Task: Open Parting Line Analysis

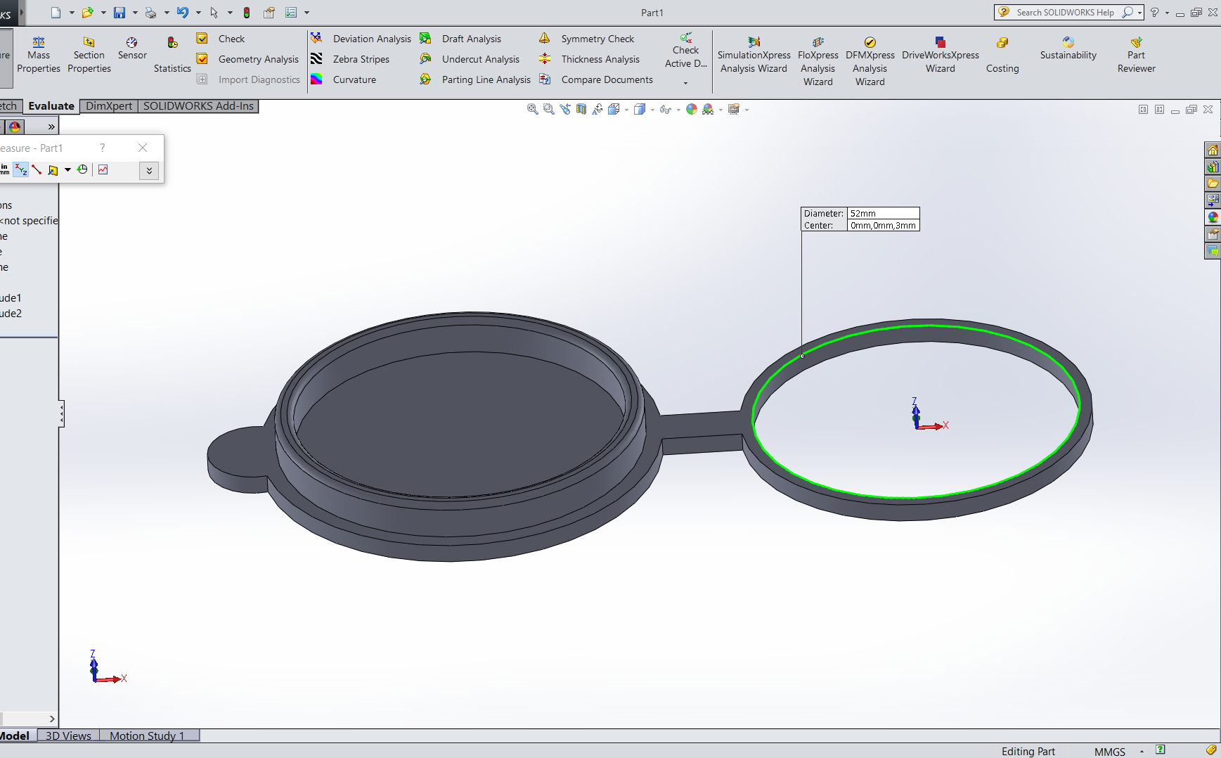Action: 475,79
